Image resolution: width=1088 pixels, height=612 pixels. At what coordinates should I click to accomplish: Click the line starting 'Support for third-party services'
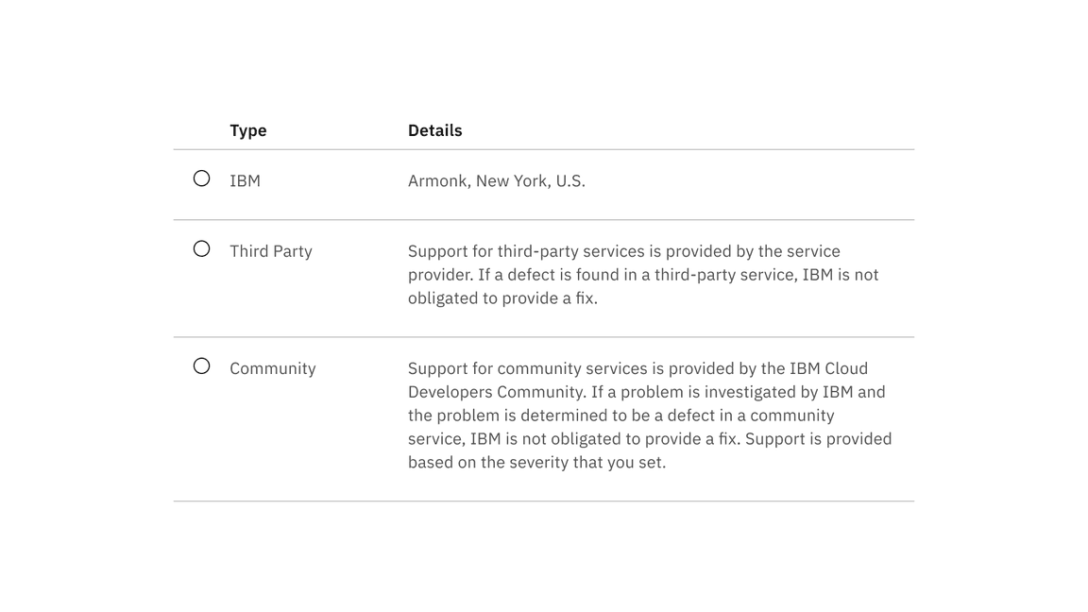pyautogui.click(x=623, y=251)
